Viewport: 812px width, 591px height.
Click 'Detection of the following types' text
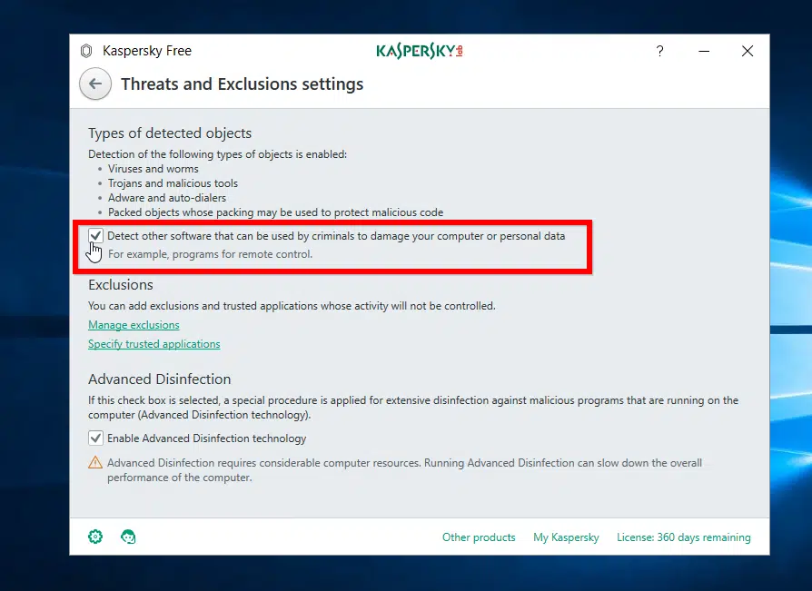(217, 154)
